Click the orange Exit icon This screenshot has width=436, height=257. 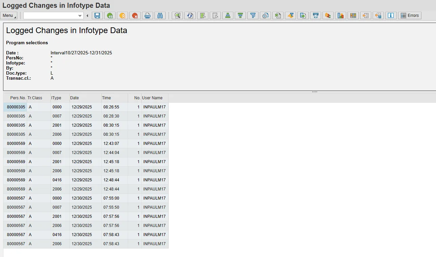pyautogui.click(x=122, y=16)
